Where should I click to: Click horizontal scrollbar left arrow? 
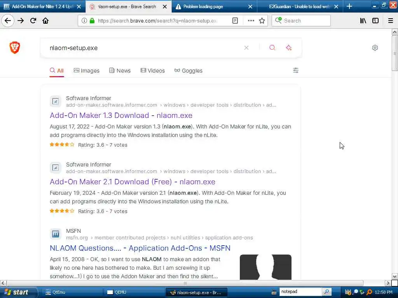pyautogui.click(x=3, y=283)
